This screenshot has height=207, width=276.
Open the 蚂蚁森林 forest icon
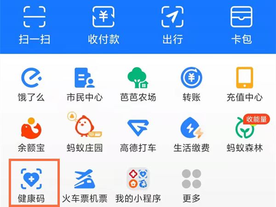[245, 128]
